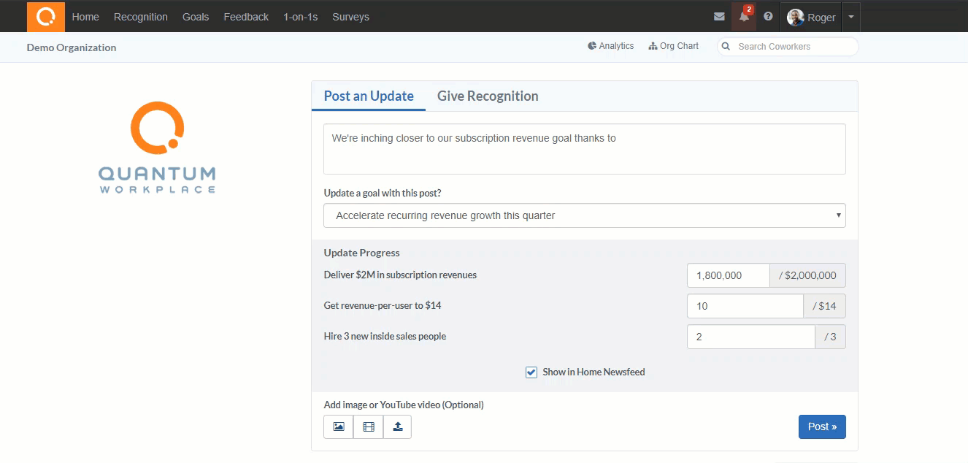Click 'Hire 3 new inside sales people' label
The height and width of the screenshot is (463, 968).
pyautogui.click(x=385, y=336)
